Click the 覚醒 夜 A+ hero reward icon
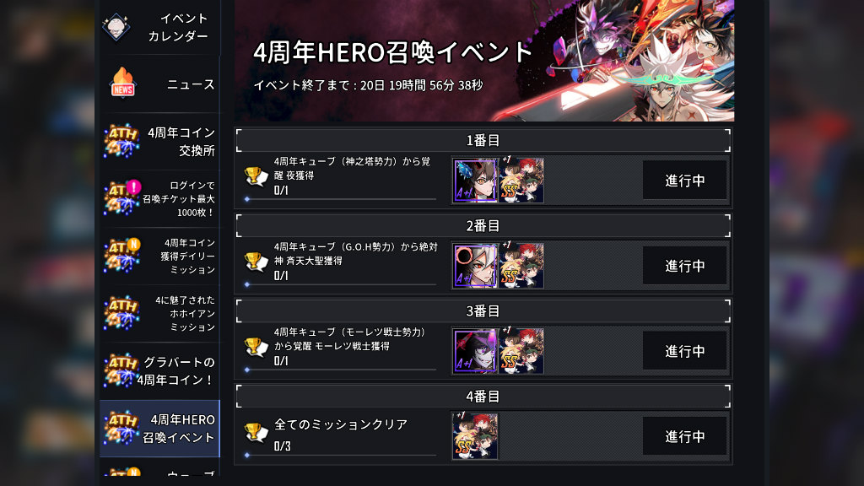The width and height of the screenshot is (864, 486). [x=475, y=181]
